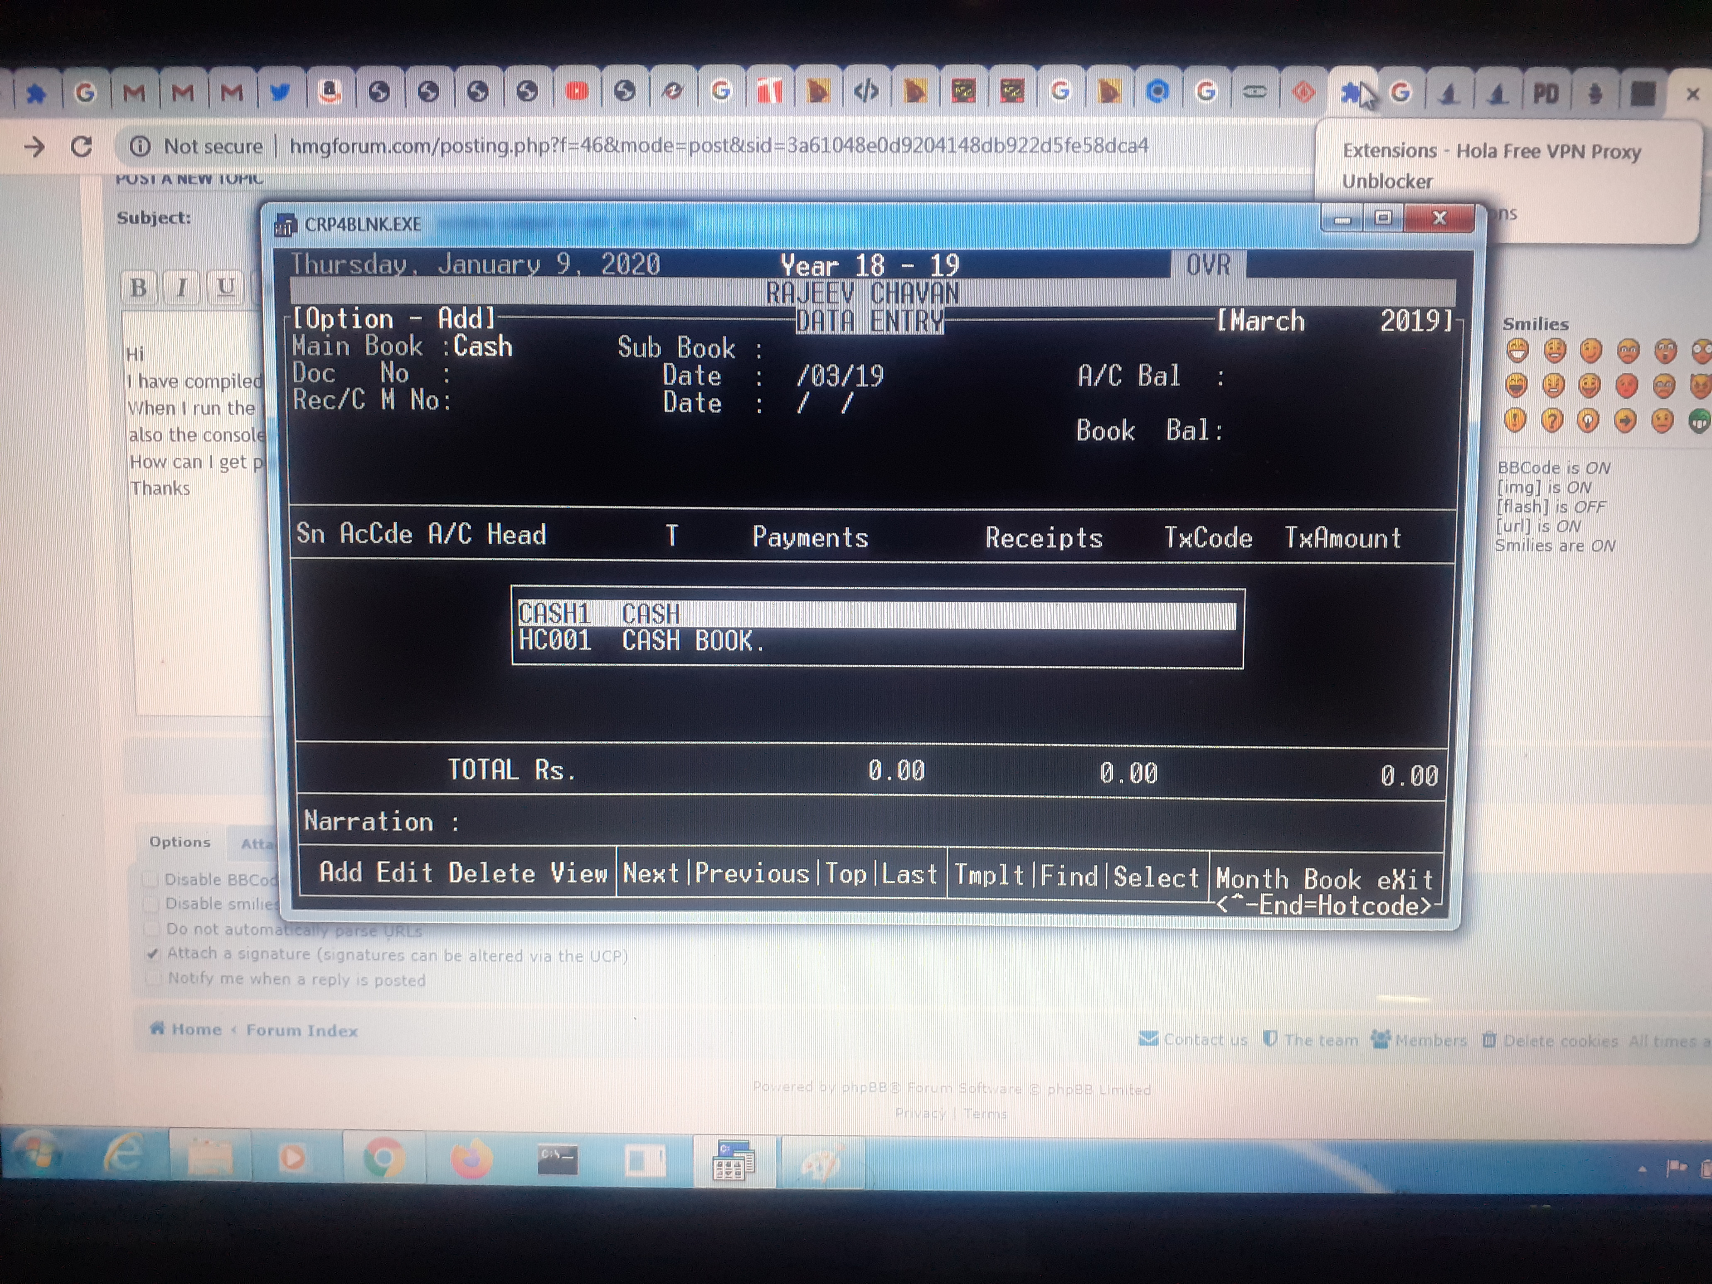Go to forum Home link
The width and height of the screenshot is (1712, 1284).
pyautogui.click(x=186, y=1029)
